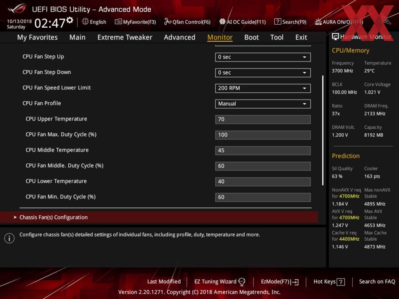
Task: Click the settings gear next to the clock
Action: [x=70, y=20]
